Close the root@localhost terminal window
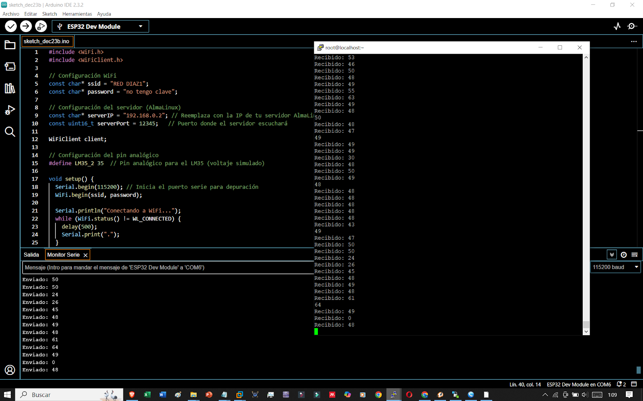The height and width of the screenshot is (401, 643). (580, 47)
